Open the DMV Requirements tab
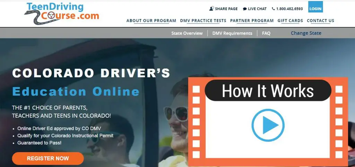The width and height of the screenshot is (355, 167). [x=232, y=33]
